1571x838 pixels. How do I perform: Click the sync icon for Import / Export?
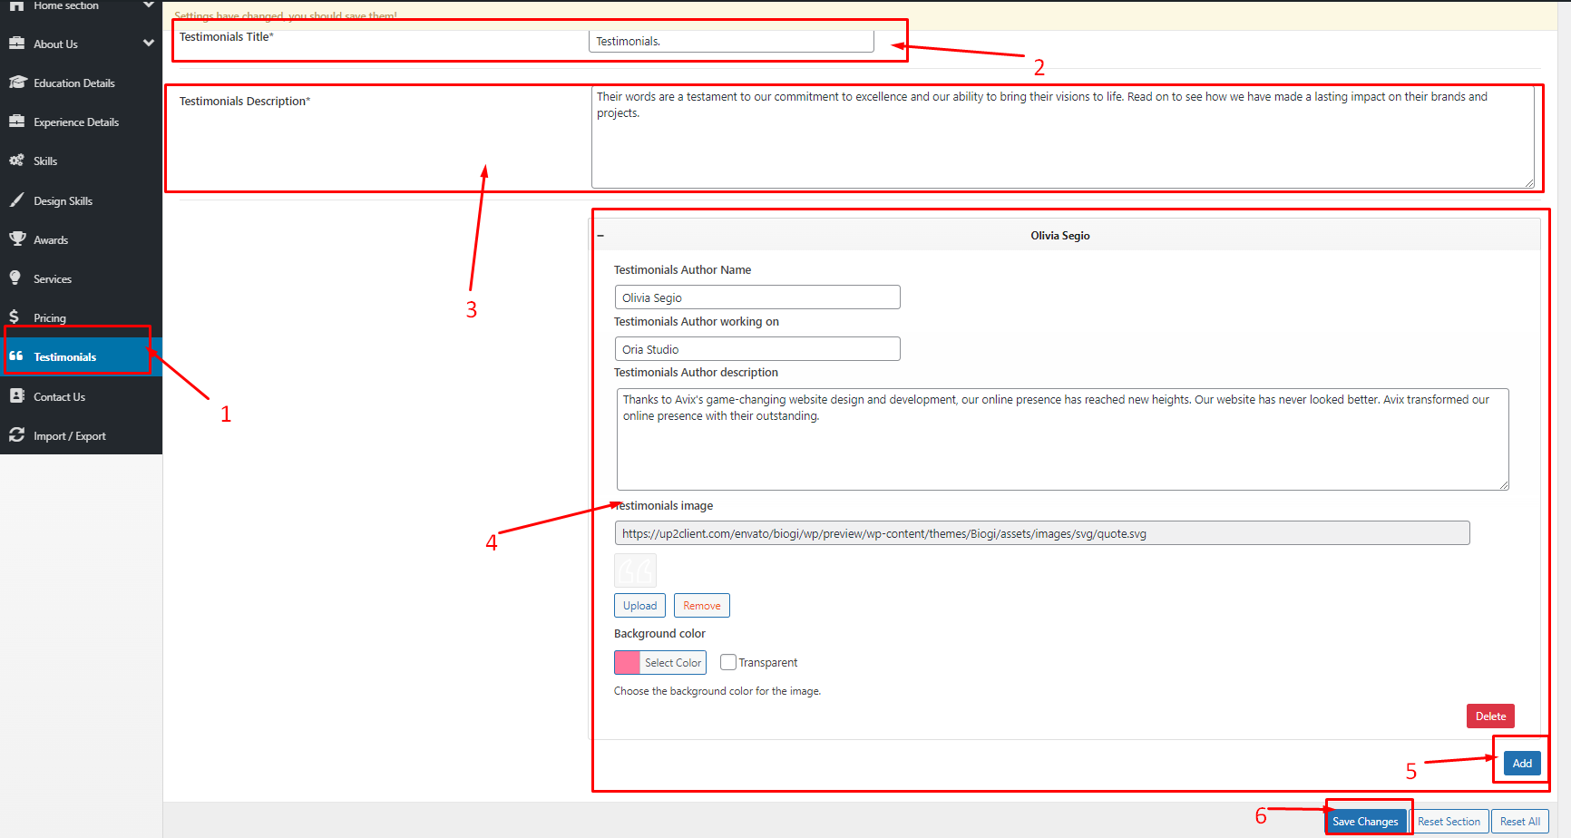(17, 435)
